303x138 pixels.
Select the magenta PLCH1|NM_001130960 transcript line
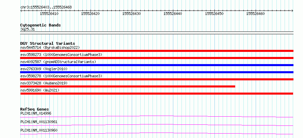pyautogui.click(x=157, y=133)
